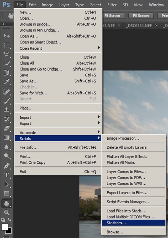Screen dimensions: 168x238
Task: Click the white foreground color swatch
Action: (5, 227)
